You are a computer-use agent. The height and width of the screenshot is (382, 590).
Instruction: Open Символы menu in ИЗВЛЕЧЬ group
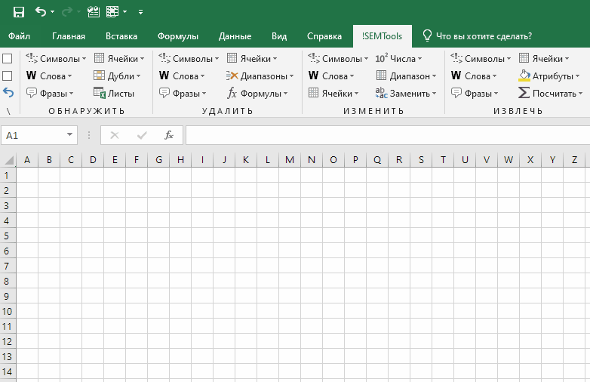[481, 59]
